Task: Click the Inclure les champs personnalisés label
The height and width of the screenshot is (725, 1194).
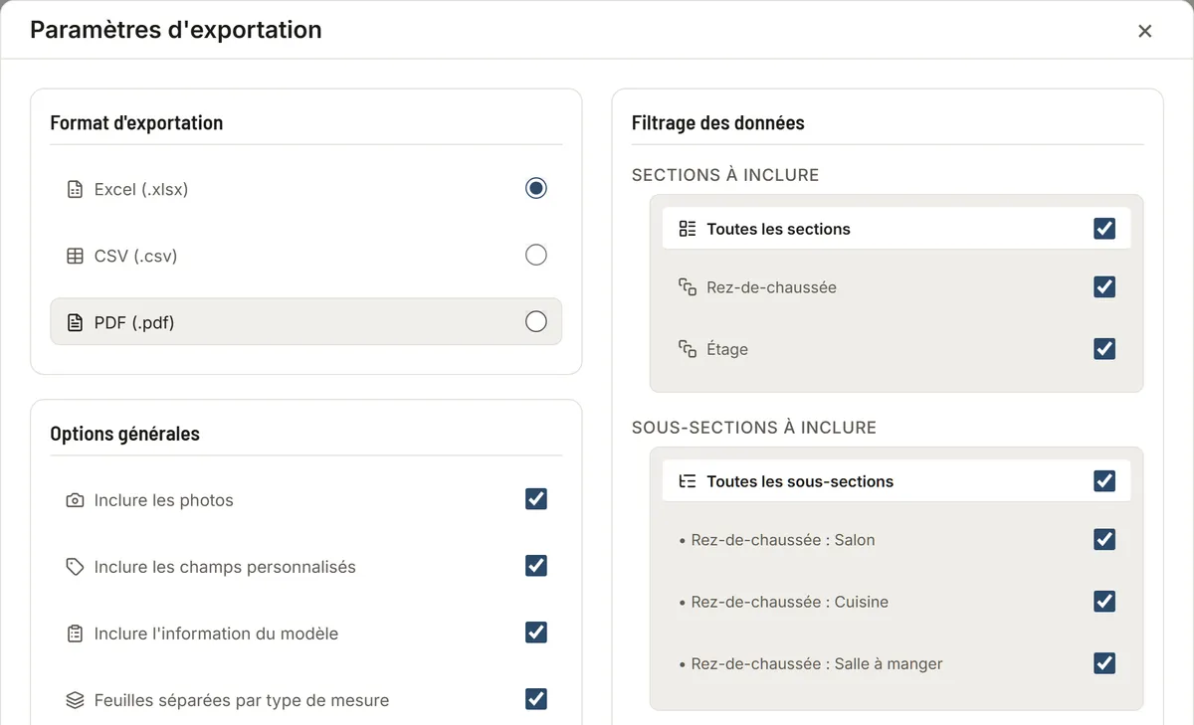Action: [x=225, y=567]
